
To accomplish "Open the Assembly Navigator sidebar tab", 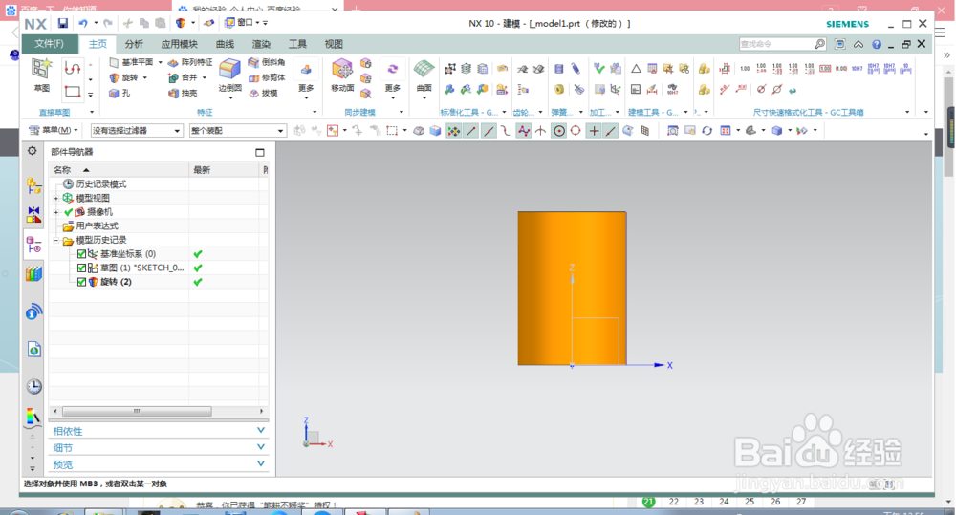I will 33,185.
